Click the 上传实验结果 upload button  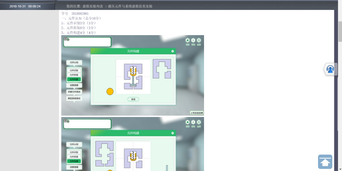(197, 113)
